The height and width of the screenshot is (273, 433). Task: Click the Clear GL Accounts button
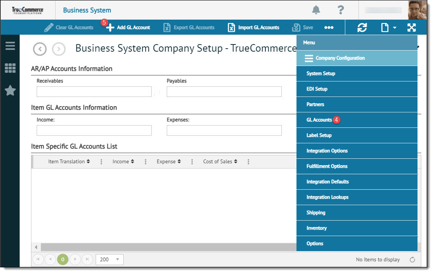pyautogui.click(x=69, y=27)
